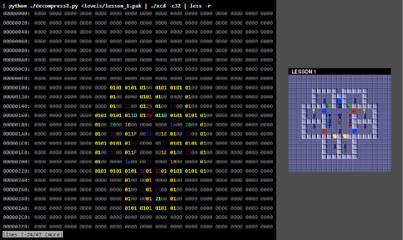Click the upper red key right of hint
The width and height of the screenshot is (403, 240).
pos(350,116)
